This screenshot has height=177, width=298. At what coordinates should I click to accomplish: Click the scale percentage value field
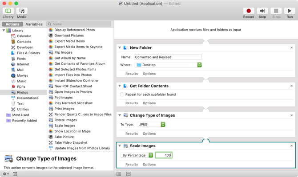[164, 155]
